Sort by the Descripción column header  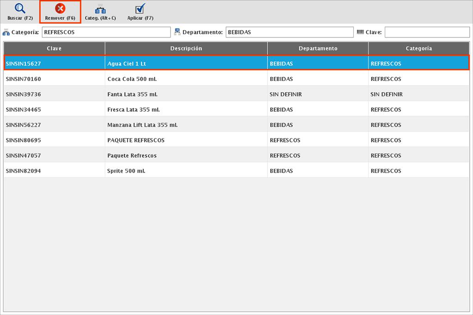[186, 49]
